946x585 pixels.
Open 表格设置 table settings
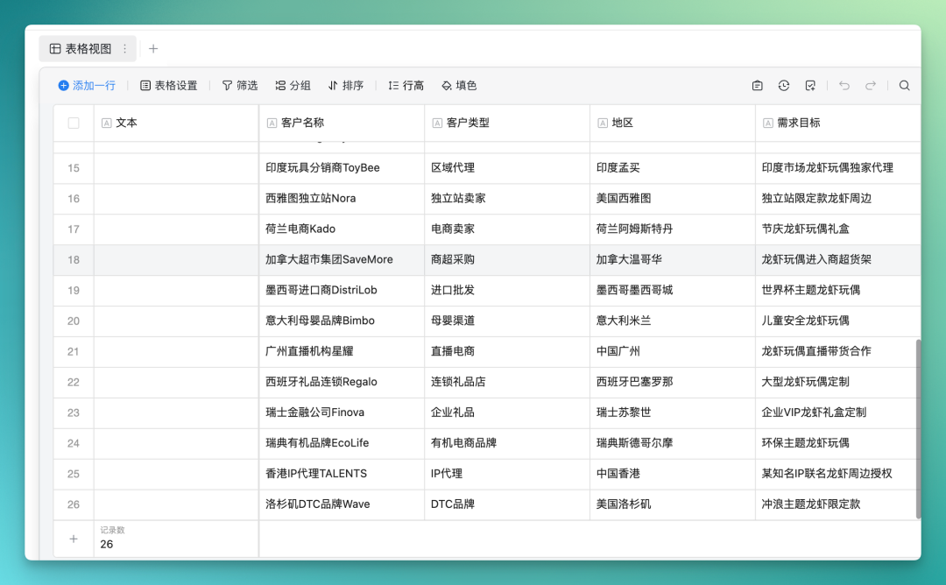click(169, 86)
